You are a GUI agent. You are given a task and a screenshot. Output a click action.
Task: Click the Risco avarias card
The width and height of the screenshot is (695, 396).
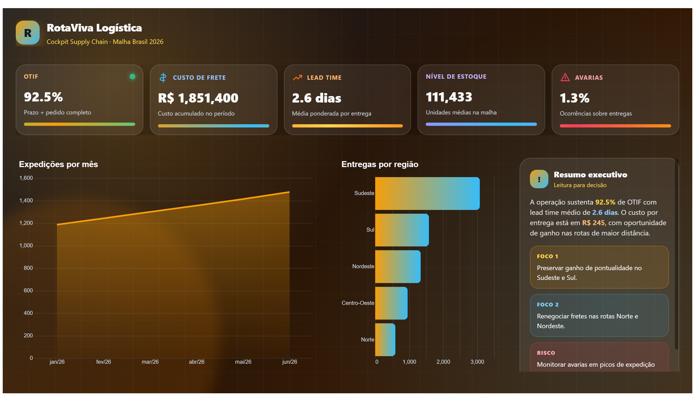[599, 357]
